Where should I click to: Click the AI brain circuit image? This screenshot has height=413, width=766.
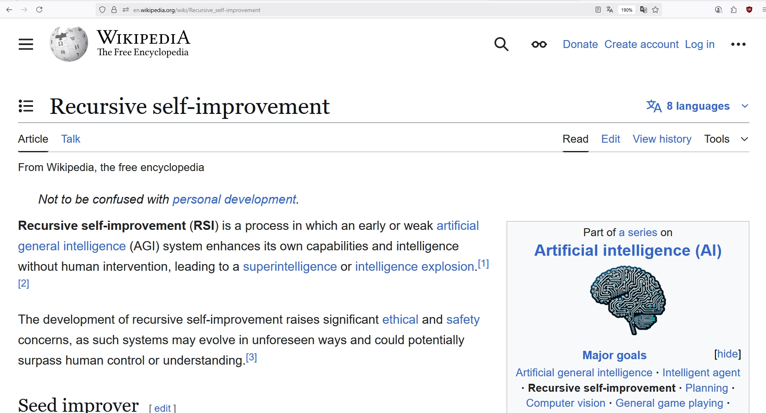pyautogui.click(x=628, y=300)
